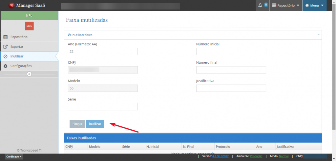Click the notification count badge

point(266,5)
